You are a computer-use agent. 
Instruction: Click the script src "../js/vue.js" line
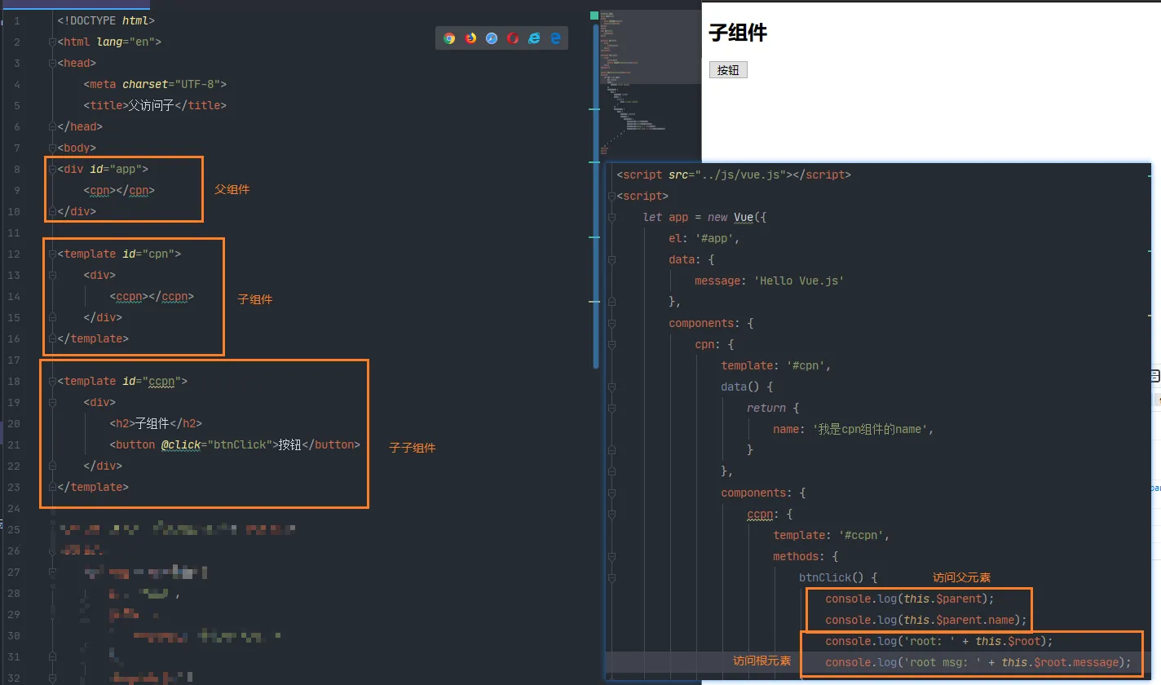pyautogui.click(x=734, y=175)
